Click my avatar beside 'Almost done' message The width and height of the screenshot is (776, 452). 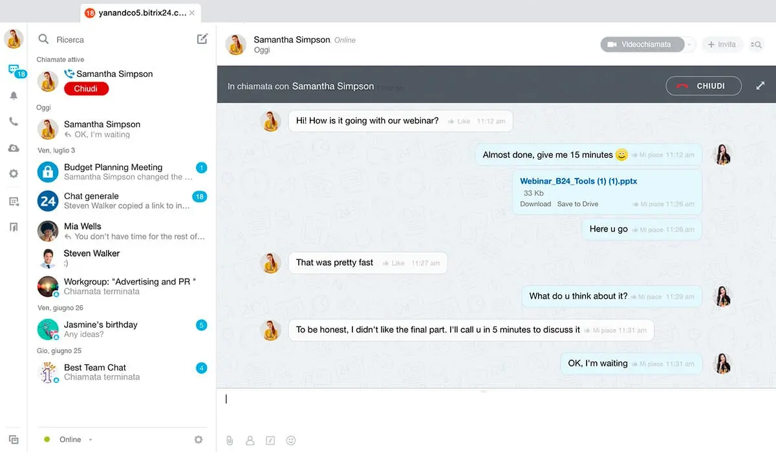click(722, 155)
